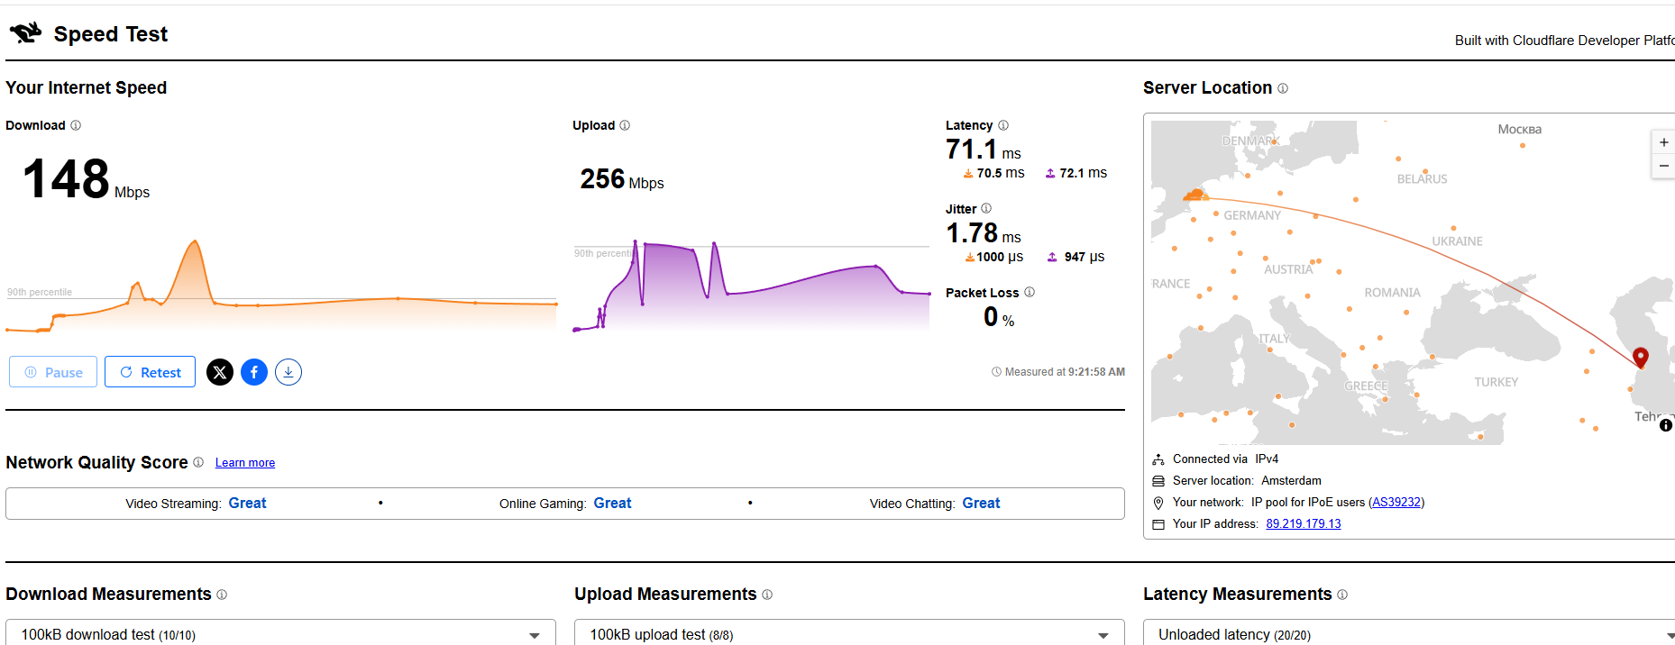Click the 70.5 ms download latency value
This screenshot has width=1675, height=645.
[x=994, y=173]
